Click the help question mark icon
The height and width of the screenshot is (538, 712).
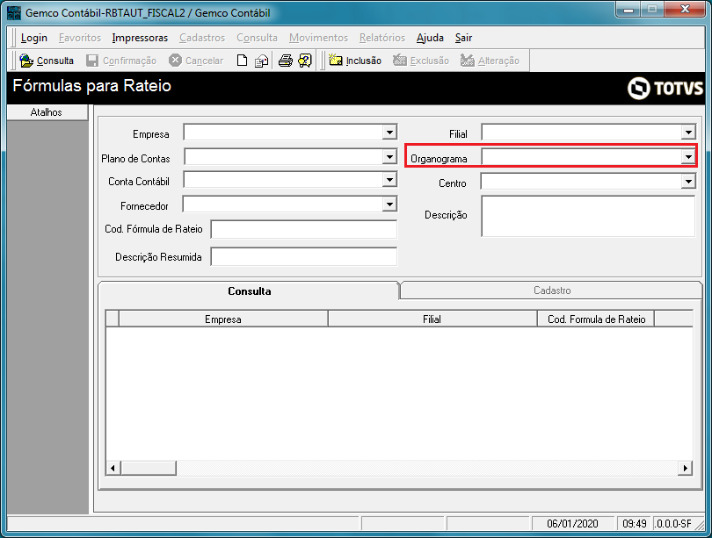pyautogui.click(x=305, y=61)
